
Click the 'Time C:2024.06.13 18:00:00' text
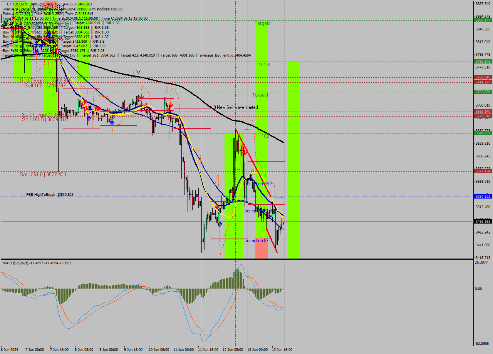click(124, 18)
